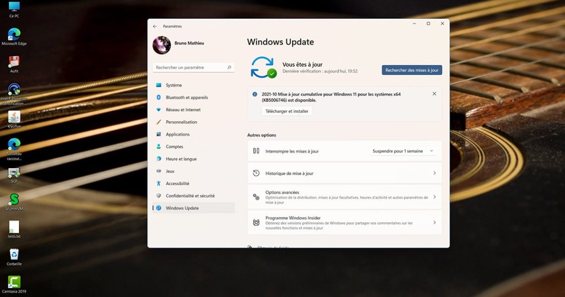This screenshot has width=565, height=297.
Task: Select Bluetooth et appareils in sidebar
Action: tap(187, 98)
